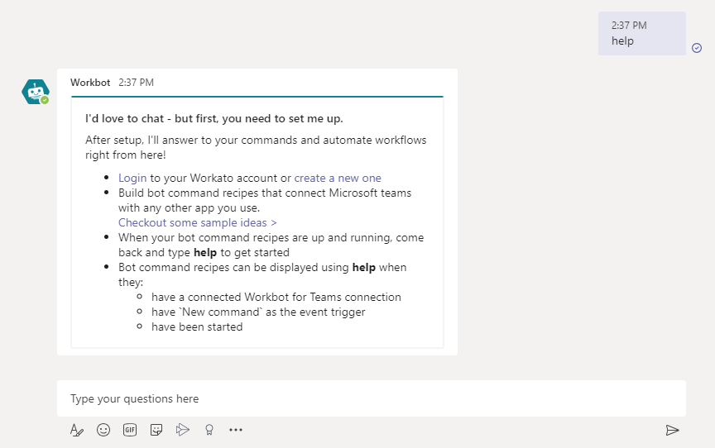The image size is (715, 448).
Task: Select the sent 'help' message bubble
Action: point(641,34)
